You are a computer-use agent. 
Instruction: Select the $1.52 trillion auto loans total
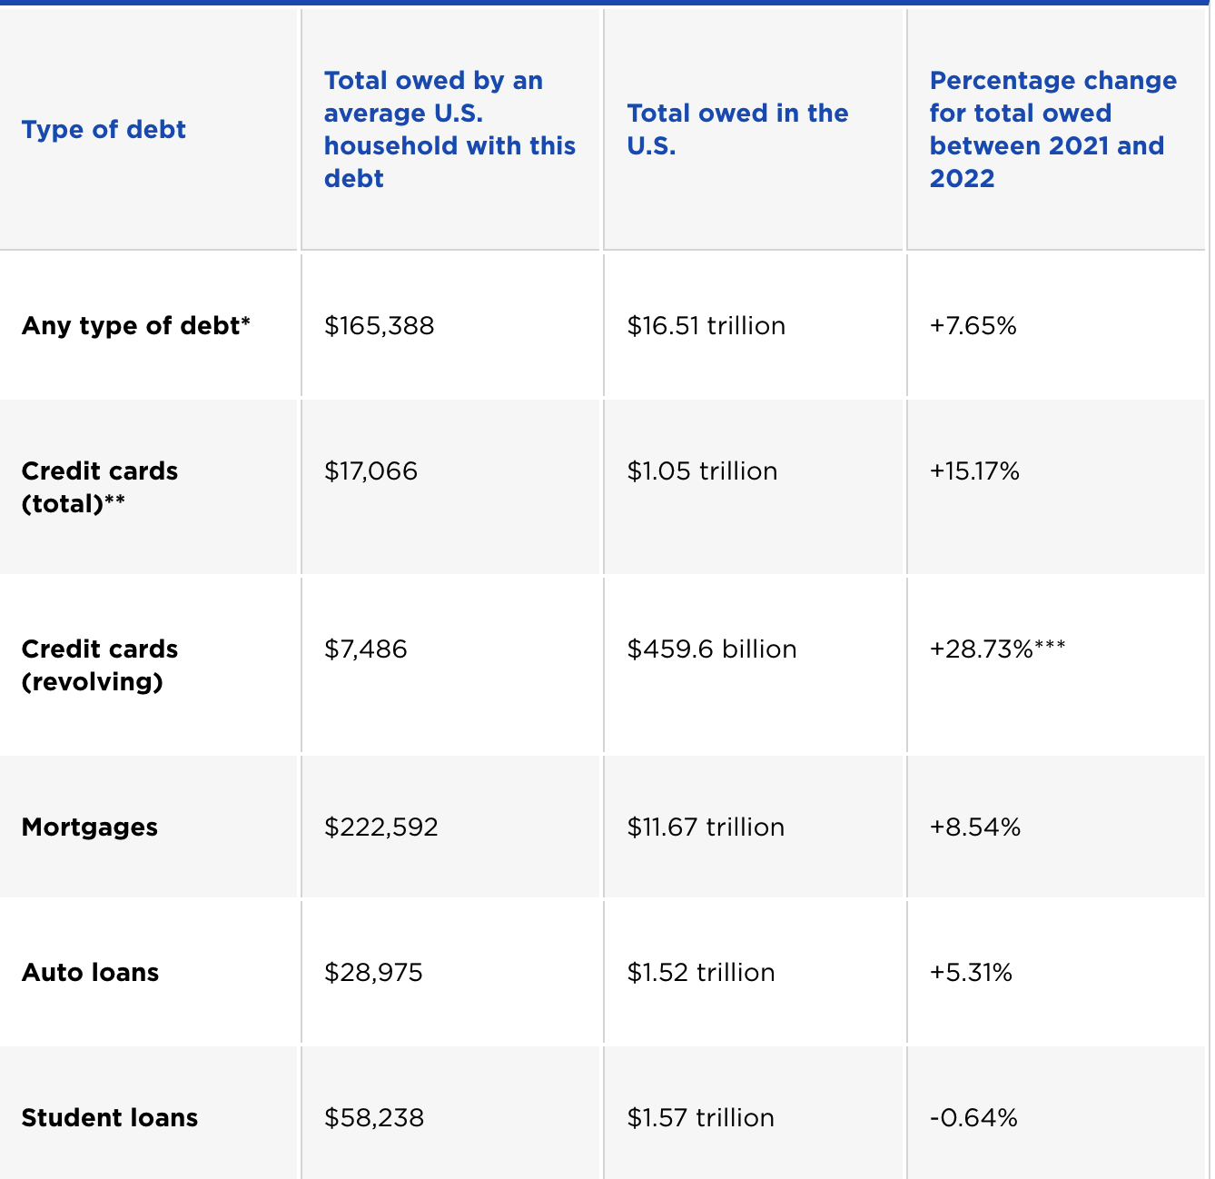point(701,973)
